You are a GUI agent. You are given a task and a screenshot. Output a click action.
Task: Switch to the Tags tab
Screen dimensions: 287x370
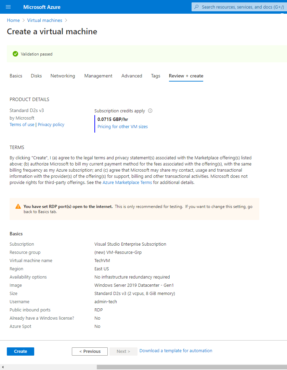tap(156, 76)
